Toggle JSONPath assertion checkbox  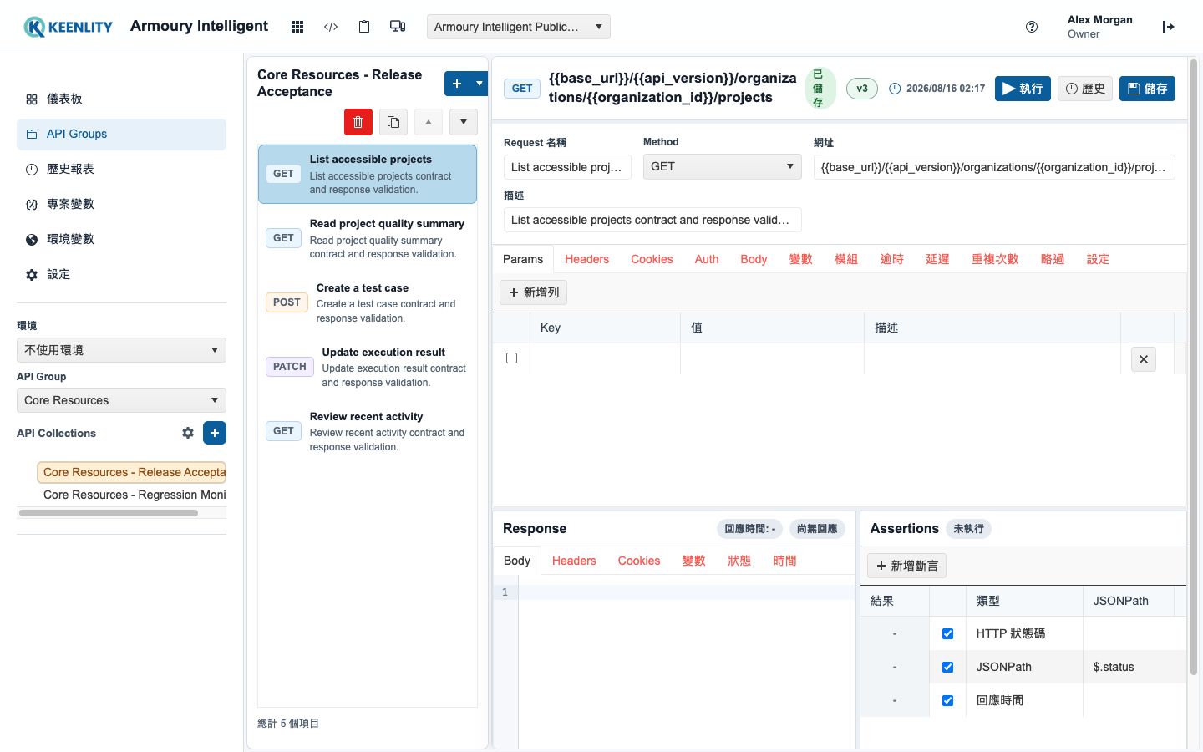[947, 667]
